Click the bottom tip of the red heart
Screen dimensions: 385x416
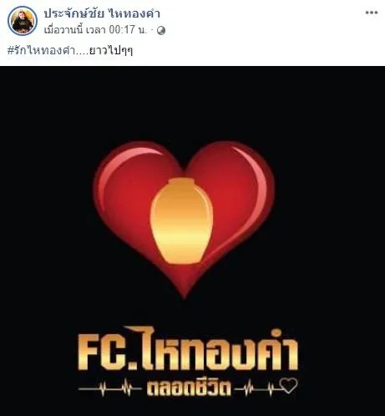coord(184,292)
